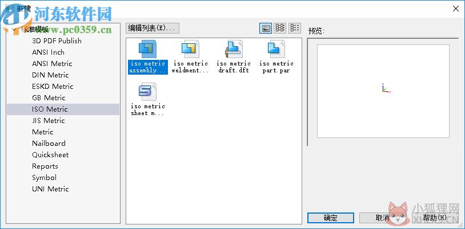This screenshot has width=465, height=229.
Task: Select the plain Metric template category
Action: pos(43,132)
